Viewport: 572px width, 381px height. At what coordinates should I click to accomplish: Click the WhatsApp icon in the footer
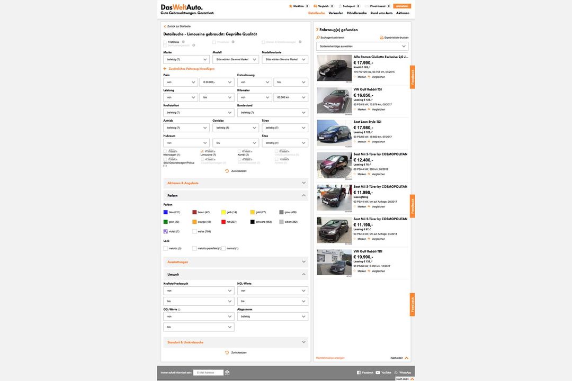(395, 371)
